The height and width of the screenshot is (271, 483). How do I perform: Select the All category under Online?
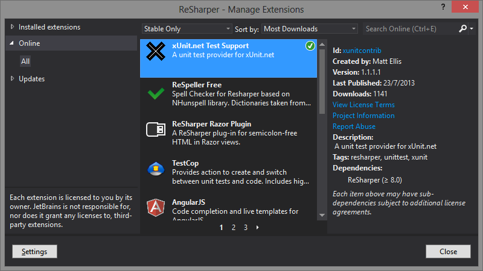coord(25,61)
